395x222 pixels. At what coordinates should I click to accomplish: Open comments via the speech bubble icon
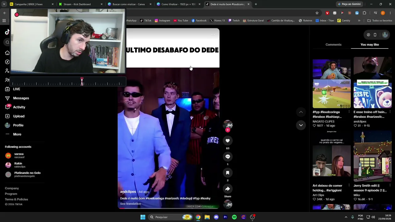click(227, 157)
